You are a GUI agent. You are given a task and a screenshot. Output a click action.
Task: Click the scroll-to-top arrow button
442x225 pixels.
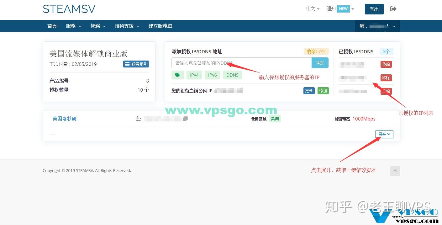(x=395, y=170)
